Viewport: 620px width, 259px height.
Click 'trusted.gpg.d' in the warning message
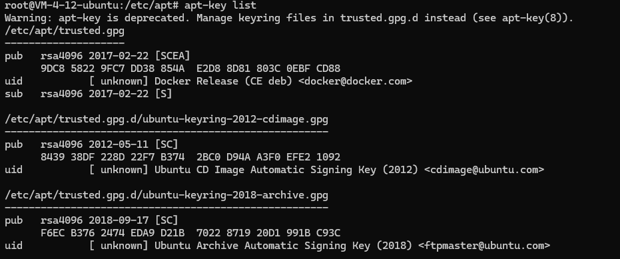click(x=379, y=18)
